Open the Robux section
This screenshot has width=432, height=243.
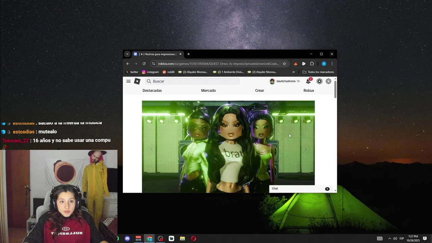308,90
